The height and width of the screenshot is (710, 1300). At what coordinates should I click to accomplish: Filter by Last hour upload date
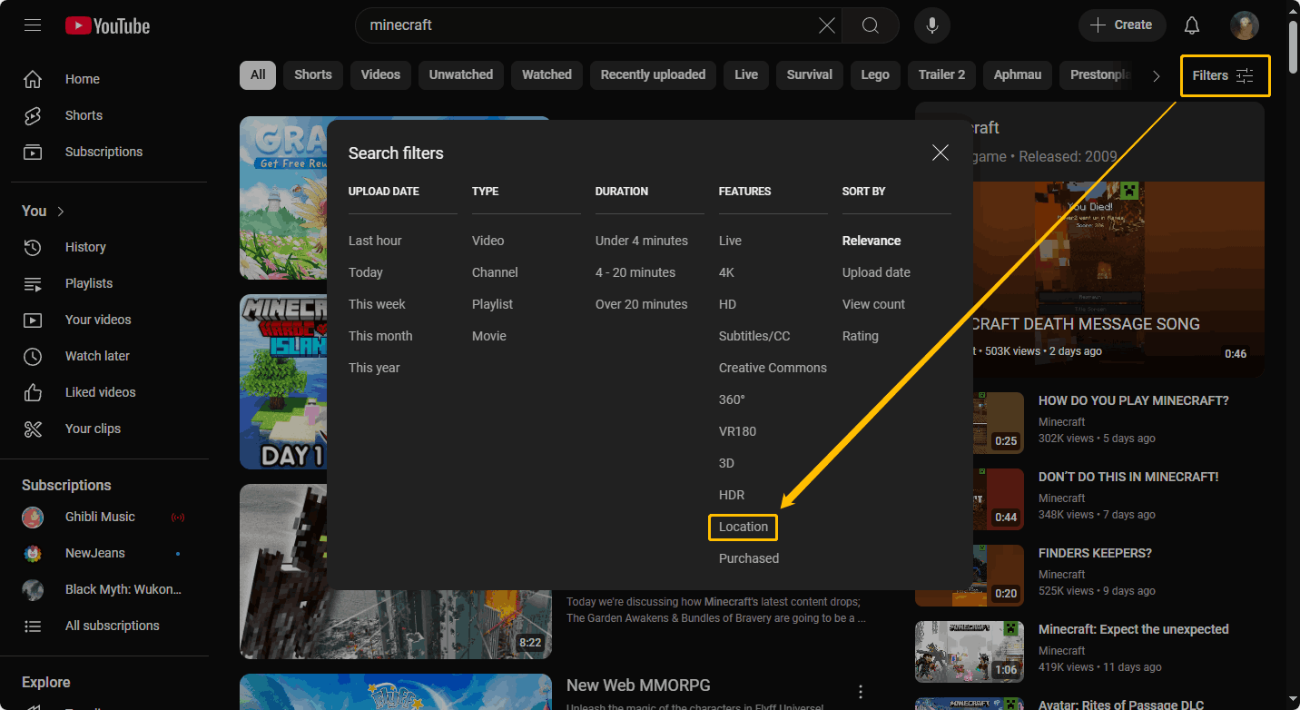click(375, 241)
